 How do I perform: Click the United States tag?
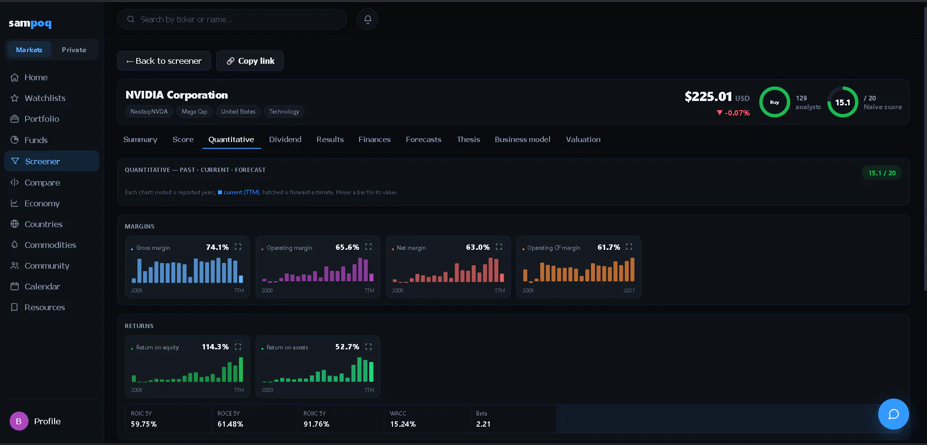[238, 112]
